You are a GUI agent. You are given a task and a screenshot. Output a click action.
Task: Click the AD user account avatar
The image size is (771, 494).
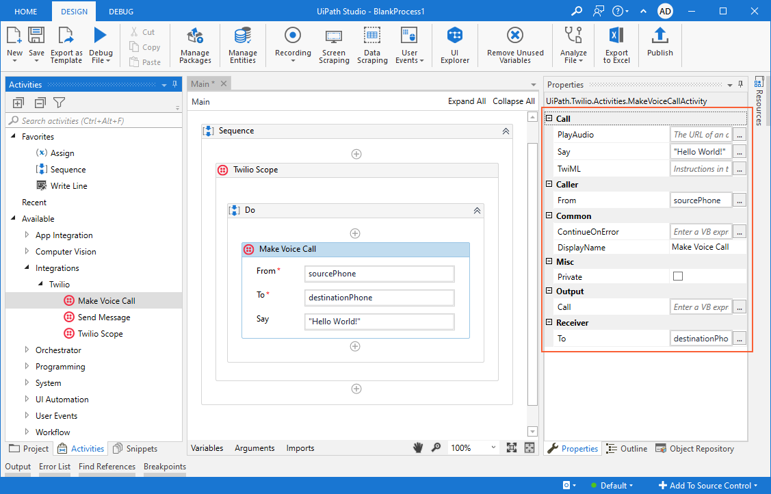pos(665,12)
